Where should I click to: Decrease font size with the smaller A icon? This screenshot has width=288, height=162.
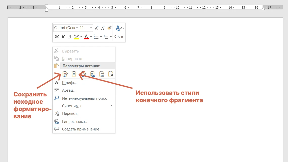[103, 28]
